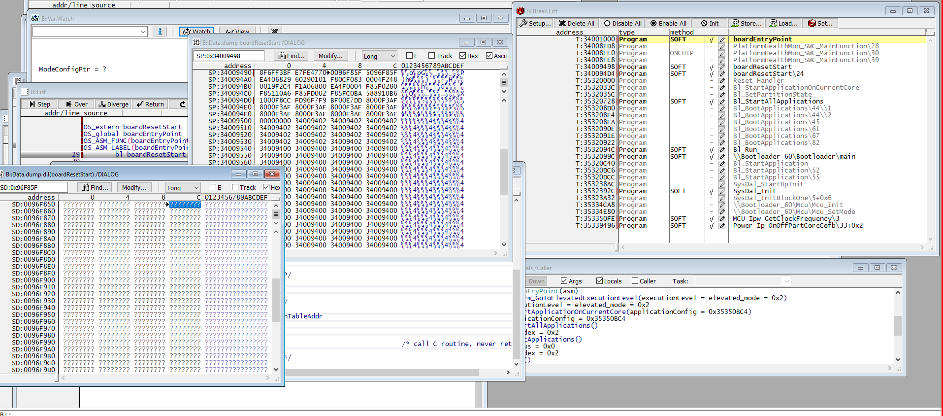Delete all breakpoints in Break.List

tap(576, 23)
